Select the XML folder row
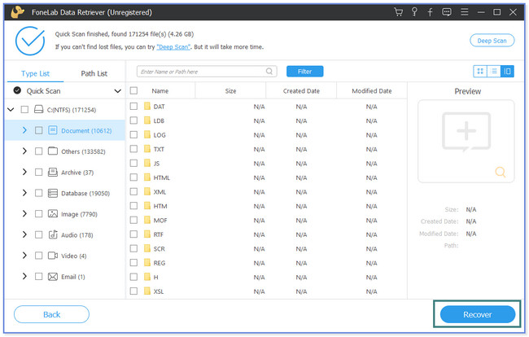 (x=266, y=192)
